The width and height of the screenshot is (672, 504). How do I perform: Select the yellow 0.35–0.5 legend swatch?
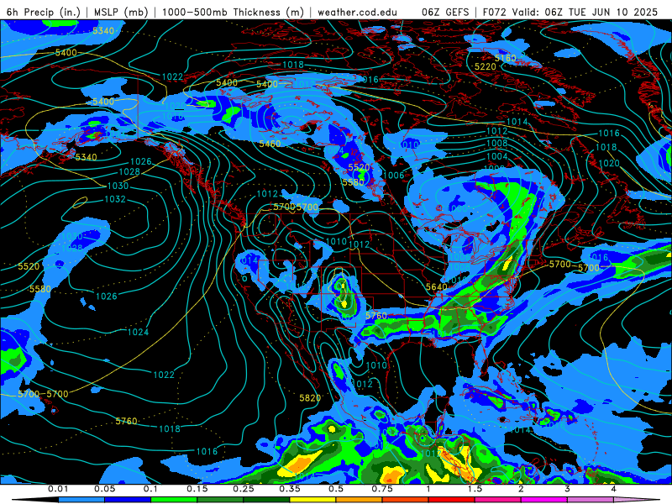pos(312,500)
